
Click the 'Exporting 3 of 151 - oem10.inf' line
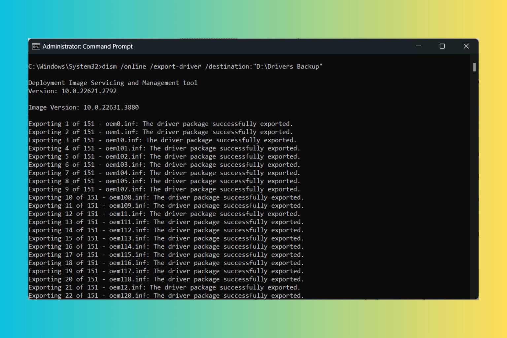pyautogui.click(x=162, y=140)
